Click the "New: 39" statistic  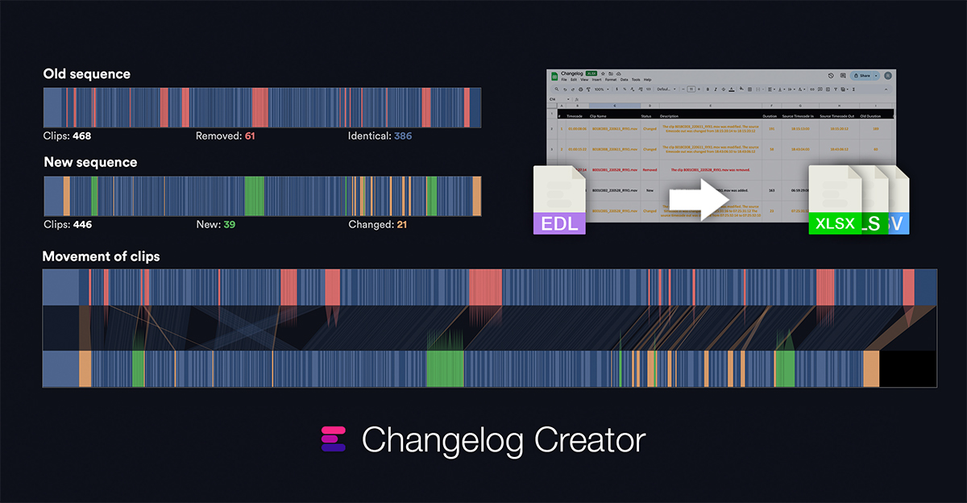point(216,224)
